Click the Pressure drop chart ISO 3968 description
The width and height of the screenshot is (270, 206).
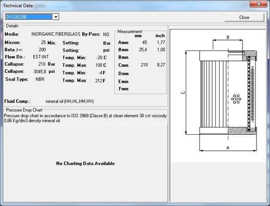point(85,118)
